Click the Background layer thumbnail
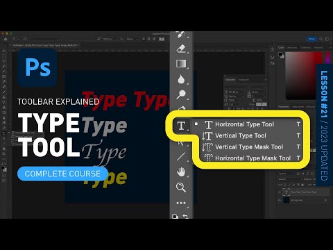 click(x=287, y=200)
